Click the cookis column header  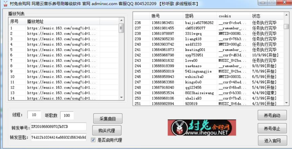233,16
